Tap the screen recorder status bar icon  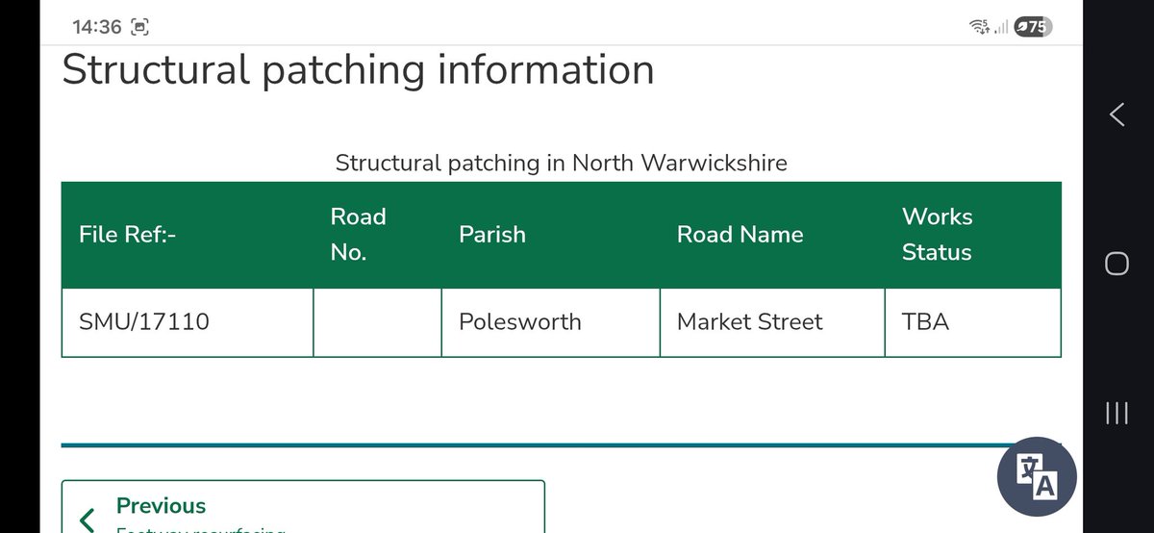point(141,27)
